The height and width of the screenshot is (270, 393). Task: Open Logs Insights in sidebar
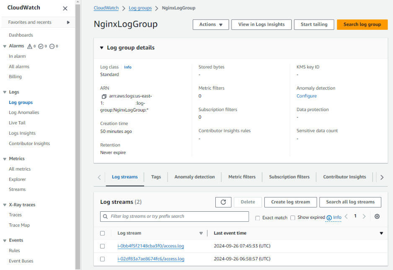click(22, 133)
